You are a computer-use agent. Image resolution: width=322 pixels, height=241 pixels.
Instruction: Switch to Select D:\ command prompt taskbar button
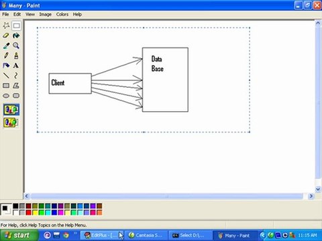pyautogui.click(x=190, y=235)
